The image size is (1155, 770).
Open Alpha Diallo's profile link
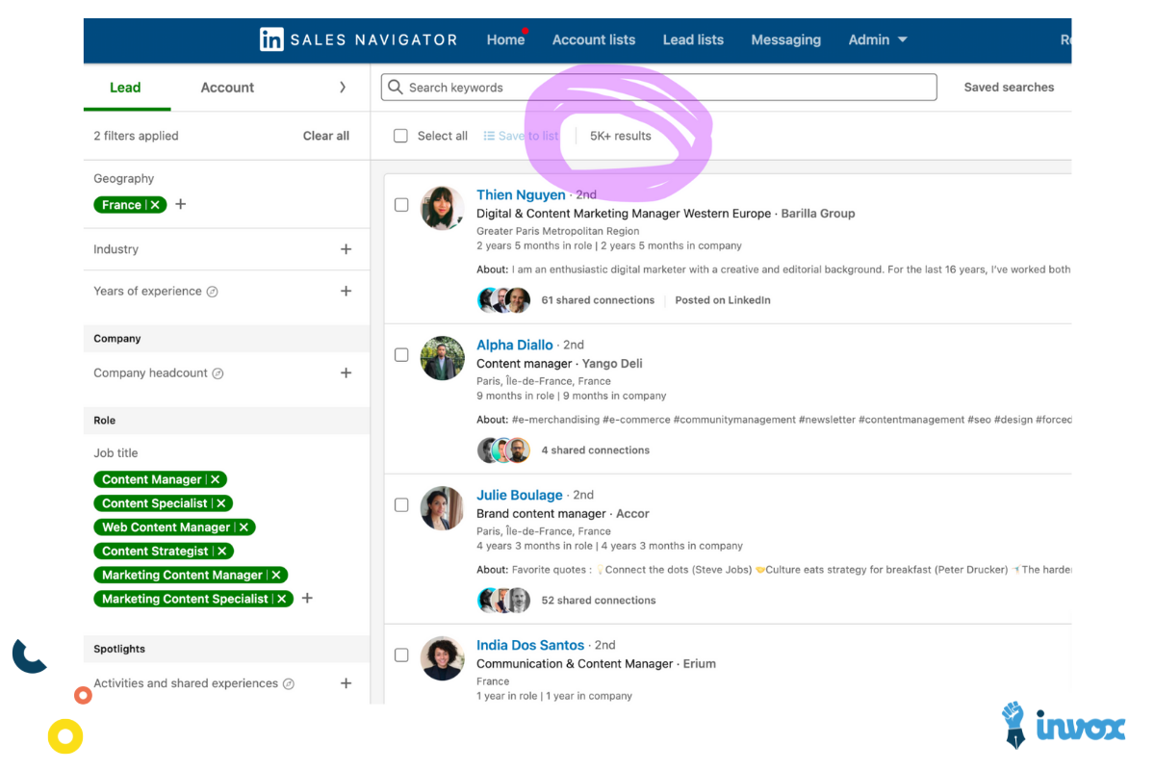coord(515,345)
